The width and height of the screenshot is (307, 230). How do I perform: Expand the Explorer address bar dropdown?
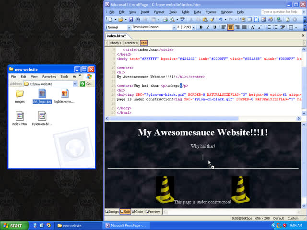(75, 84)
